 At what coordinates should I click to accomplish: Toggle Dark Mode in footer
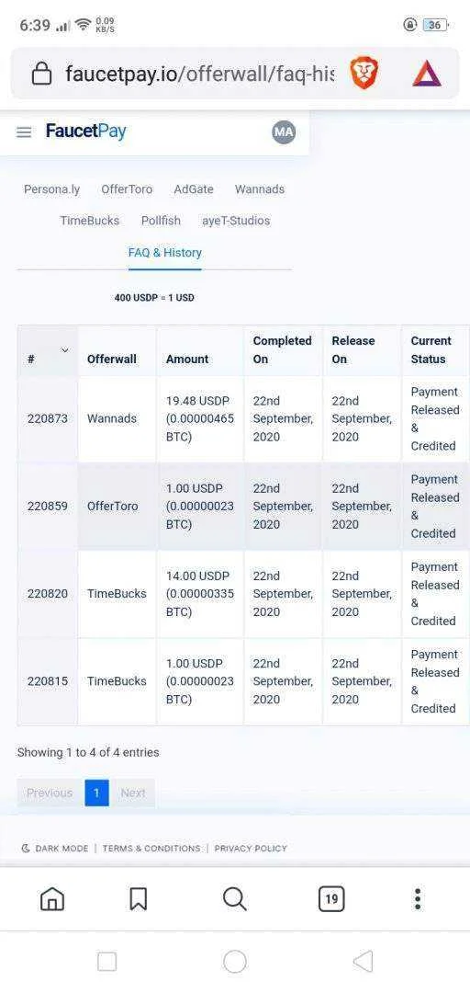[55, 848]
